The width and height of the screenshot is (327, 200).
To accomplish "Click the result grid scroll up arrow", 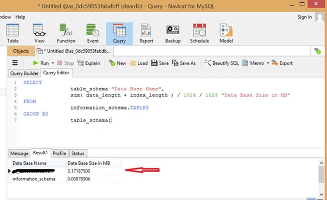I will [x=321, y=163].
